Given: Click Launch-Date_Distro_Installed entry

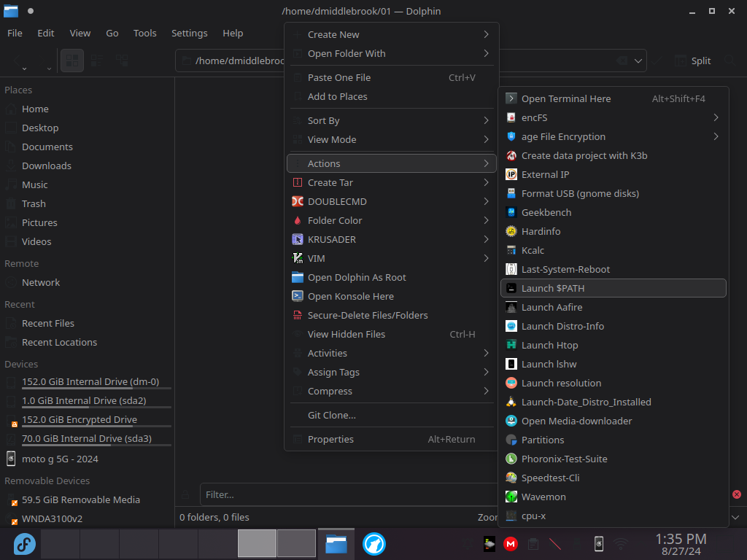Looking at the screenshot, I should (613, 402).
